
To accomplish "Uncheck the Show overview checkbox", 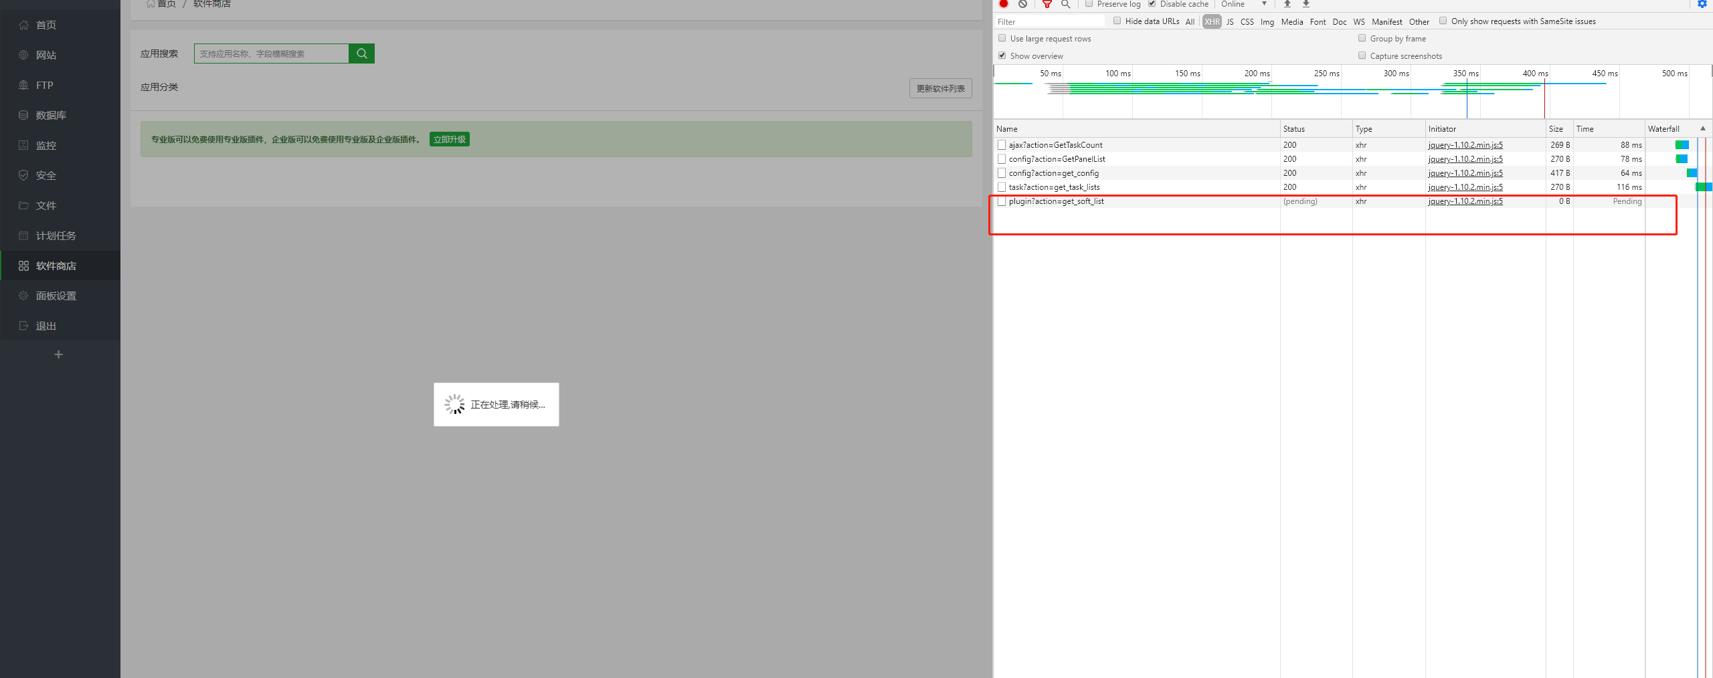I will pos(1002,55).
